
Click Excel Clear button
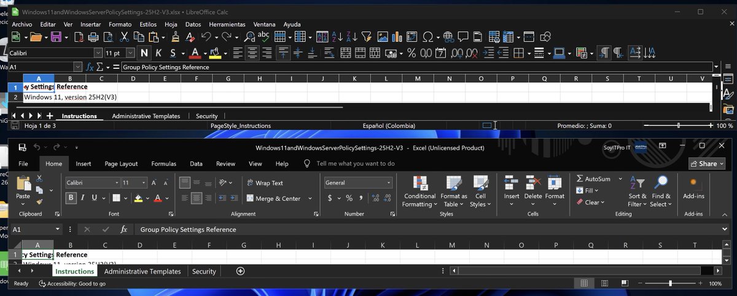pos(591,202)
